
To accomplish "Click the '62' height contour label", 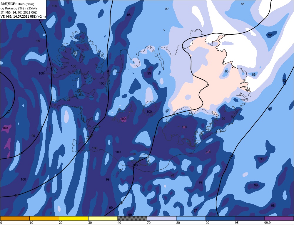I will point(8,112).
